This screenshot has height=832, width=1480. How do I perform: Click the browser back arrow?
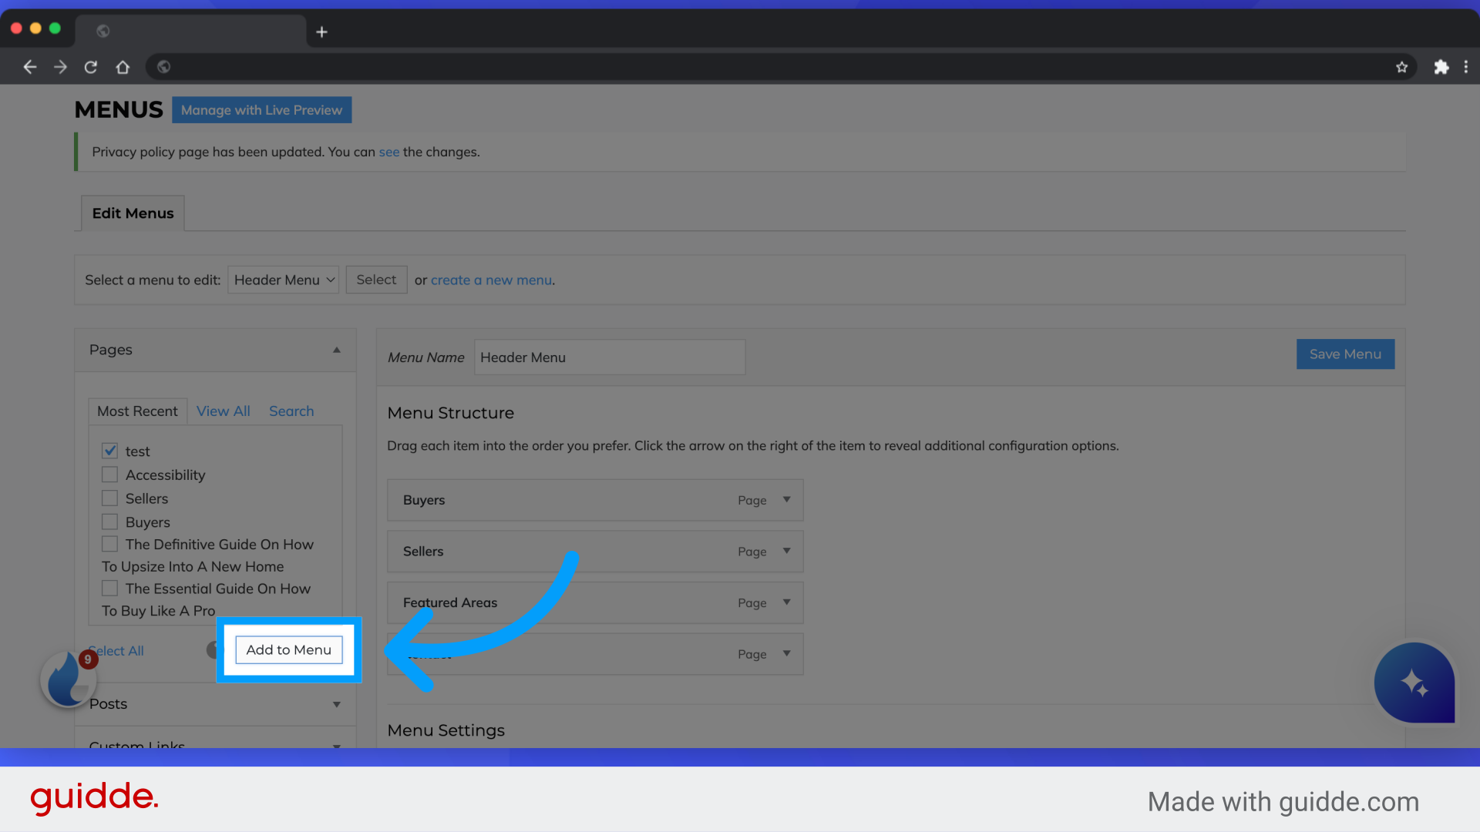pyautogui.click(x=29, y=67)
